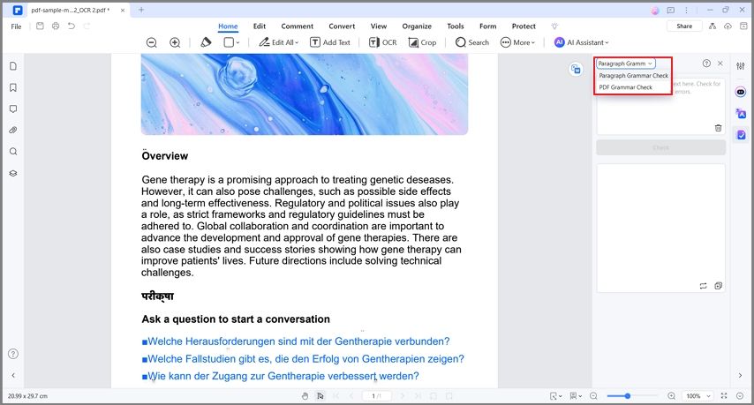
Task: Open the page layout dropdown in status bar
Action: click(575, 396)
